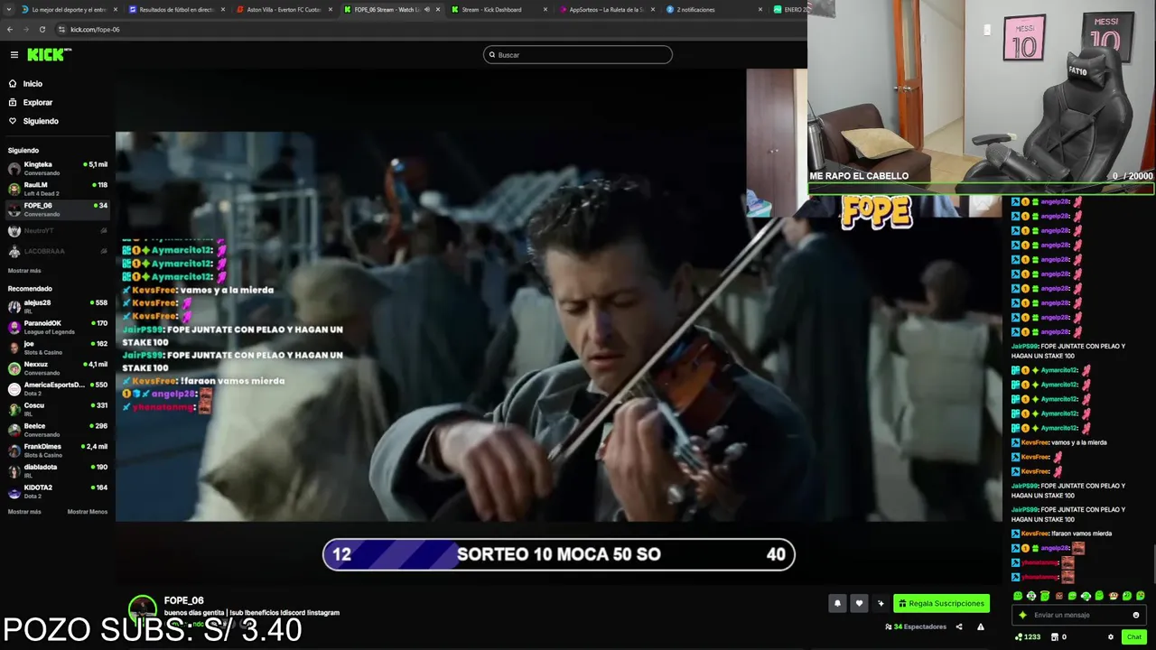This screenshot has height=650, width=1156.
Task: Expand recommended list with Mostrar más
Action: 24,512
